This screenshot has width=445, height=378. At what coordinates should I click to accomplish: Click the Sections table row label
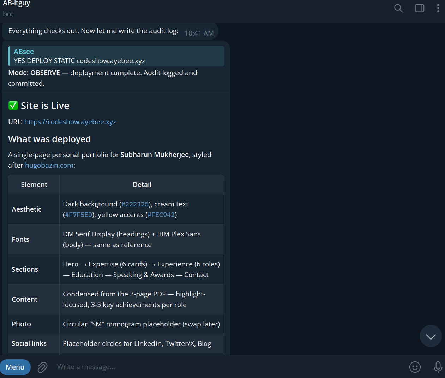(x=25, y=269)
